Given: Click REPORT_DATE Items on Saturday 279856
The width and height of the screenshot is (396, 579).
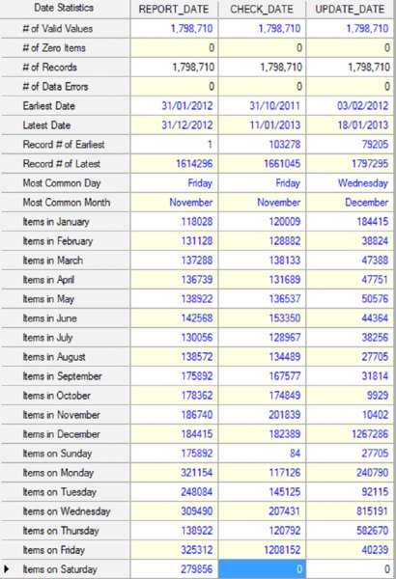Looking at the screenshot, I should (197, 569).
